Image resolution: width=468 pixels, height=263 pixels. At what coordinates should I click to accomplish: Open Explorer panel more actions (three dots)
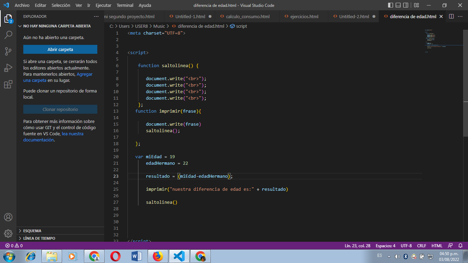(96, 16)
